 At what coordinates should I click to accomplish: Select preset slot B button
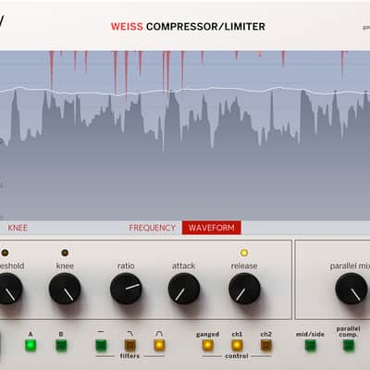pos(61,345)
